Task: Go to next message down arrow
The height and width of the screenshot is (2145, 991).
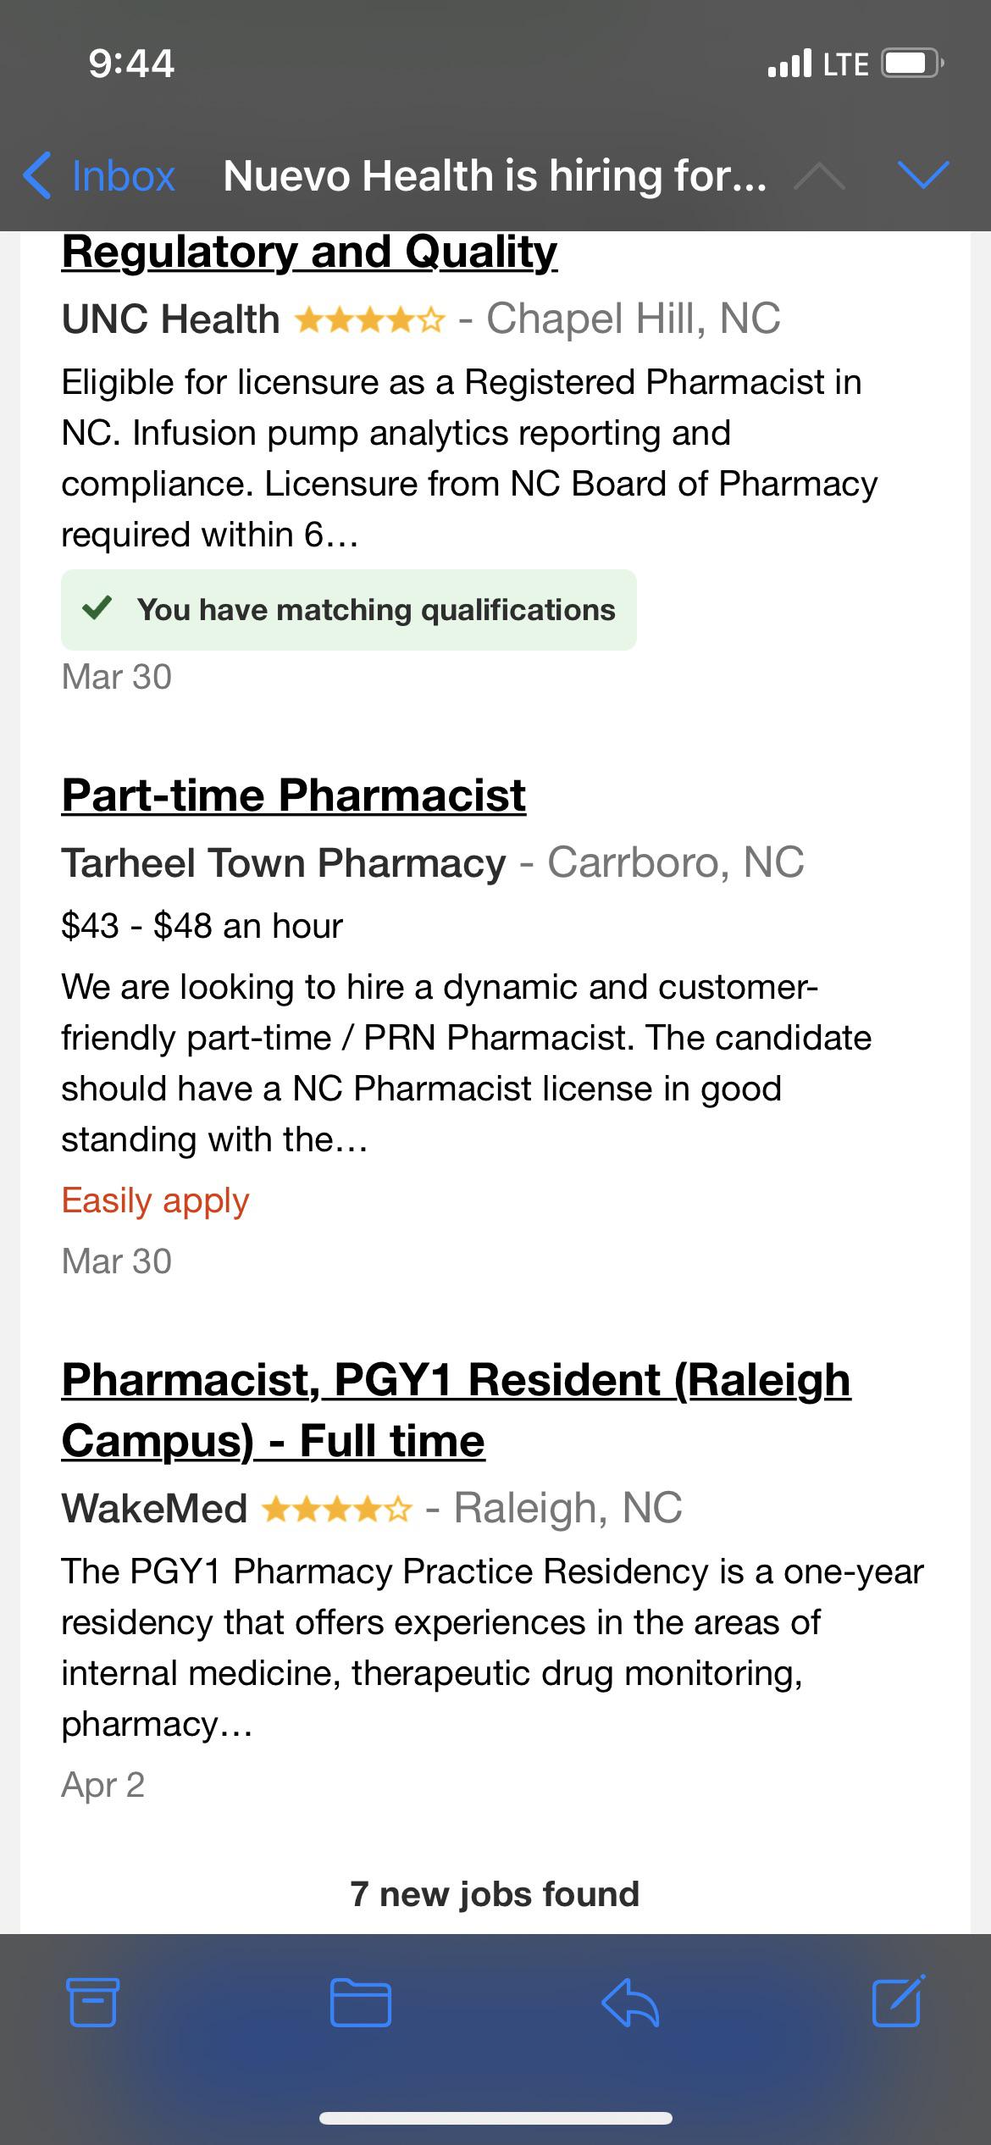Action: click(922, 175)
